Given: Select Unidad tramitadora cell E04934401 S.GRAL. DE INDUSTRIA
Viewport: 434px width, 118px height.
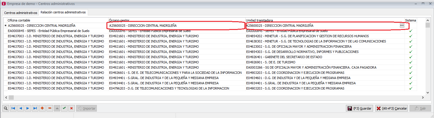Looking at the screenshot, I should tap(325, 83).
